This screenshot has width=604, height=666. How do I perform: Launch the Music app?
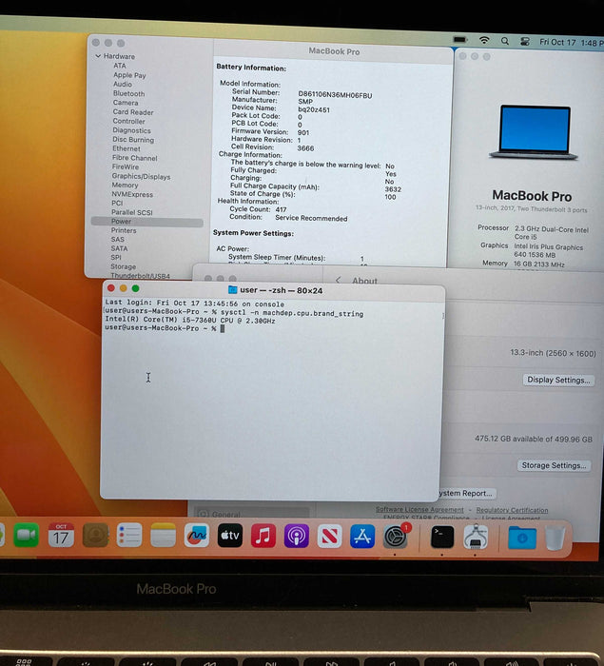[263, 535]
